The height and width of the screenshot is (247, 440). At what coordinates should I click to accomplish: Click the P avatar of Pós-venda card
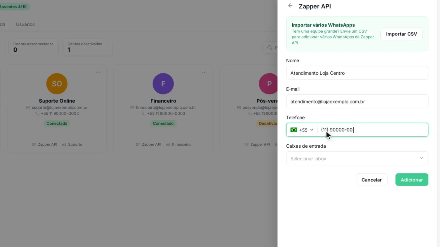click(x=268, y=84)
